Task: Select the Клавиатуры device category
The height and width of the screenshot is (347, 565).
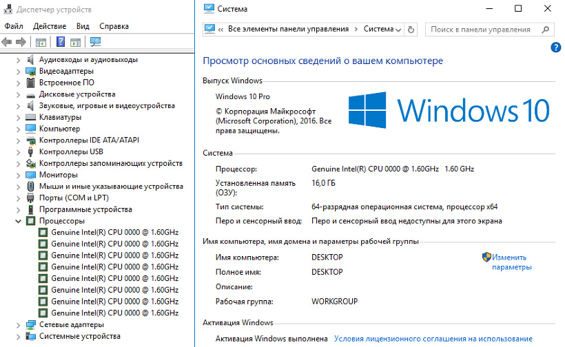Action: click(60, 117)
